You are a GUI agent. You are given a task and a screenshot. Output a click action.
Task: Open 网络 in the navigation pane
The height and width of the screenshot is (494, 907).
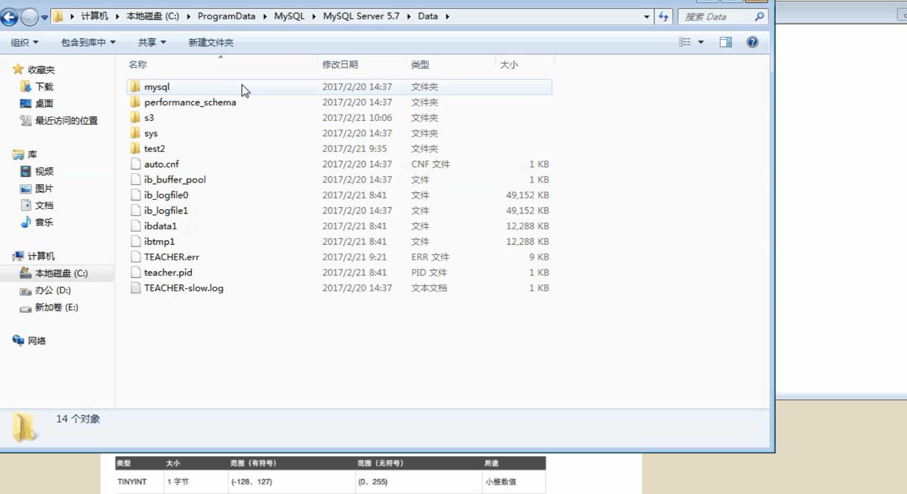36,341
